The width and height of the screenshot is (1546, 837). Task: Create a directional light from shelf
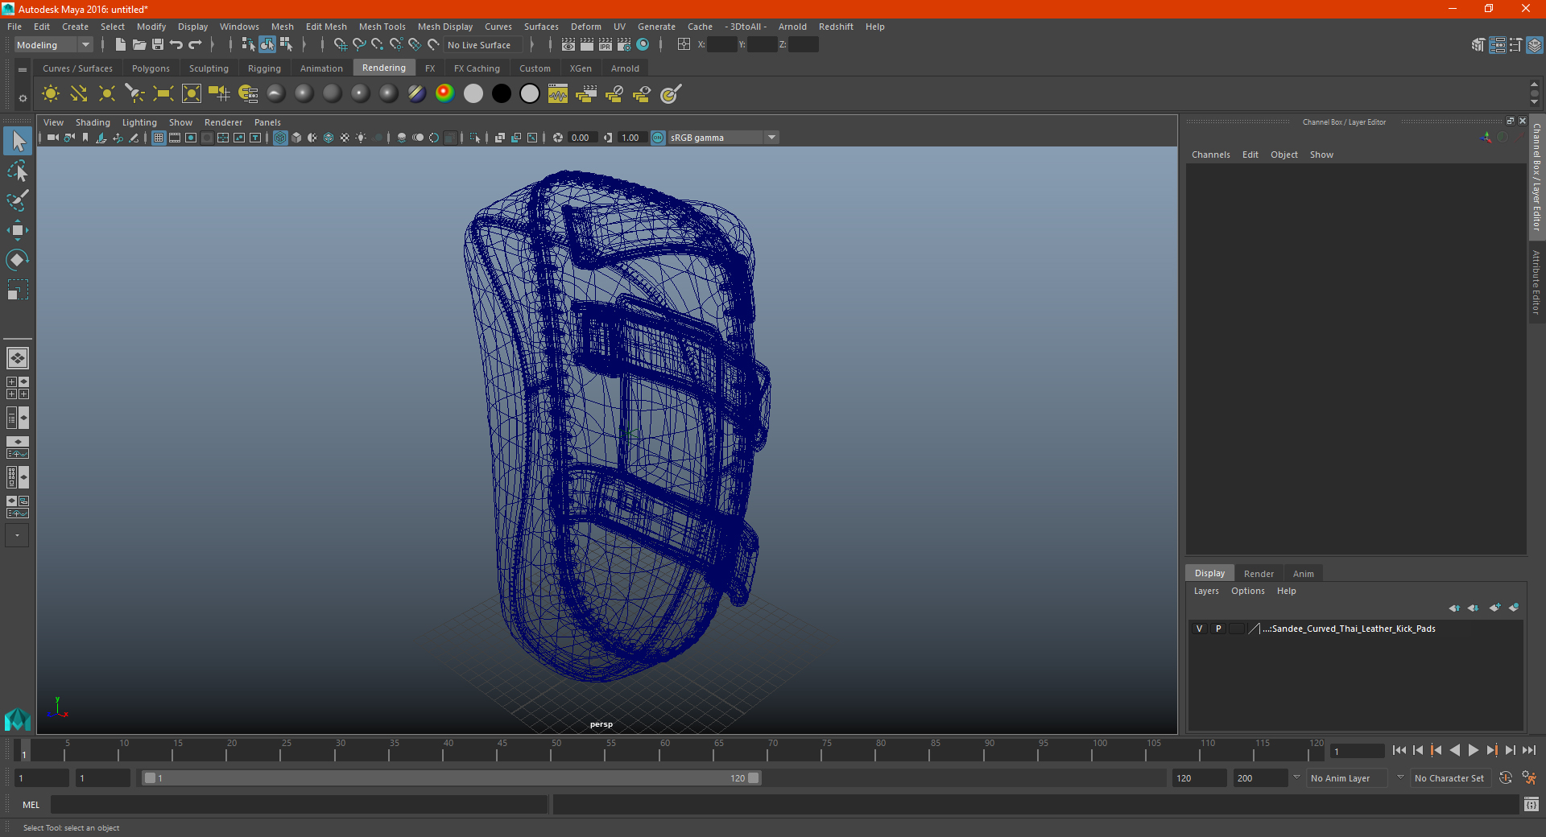(79, 94)
